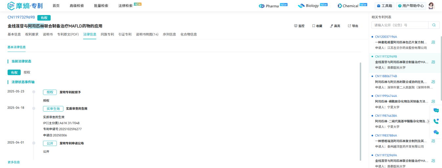Click the open icon beside CN119874638A
The height and width of the screenshot is (168, 442).
tap(433, 121)
